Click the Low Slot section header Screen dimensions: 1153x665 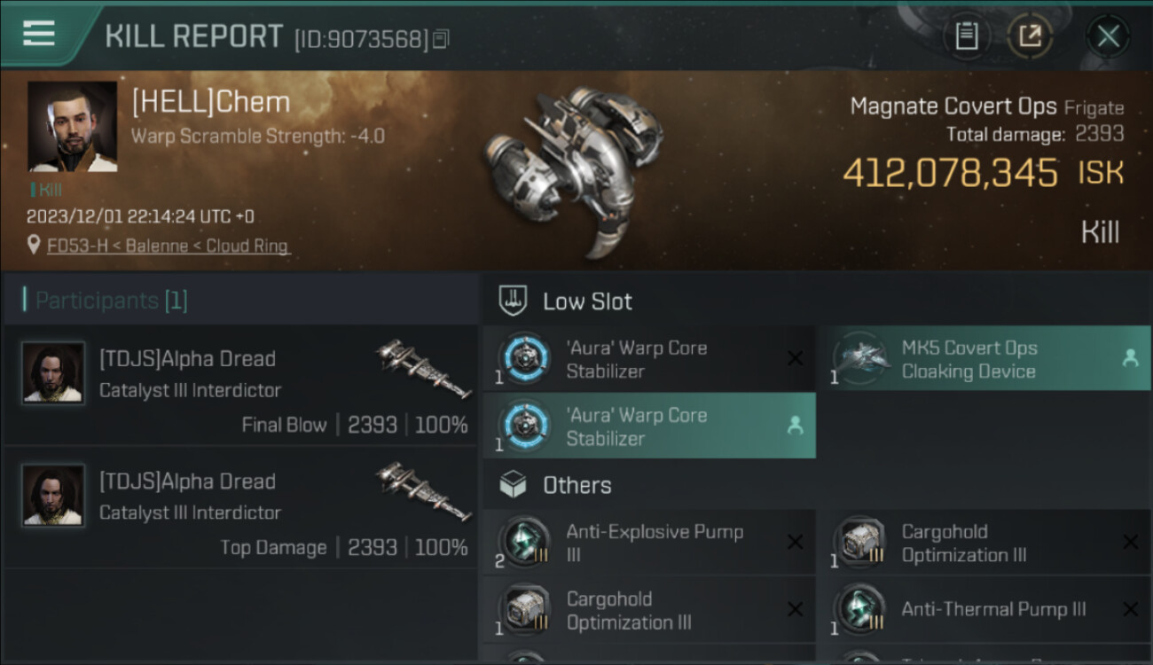(x=587, y=301)
